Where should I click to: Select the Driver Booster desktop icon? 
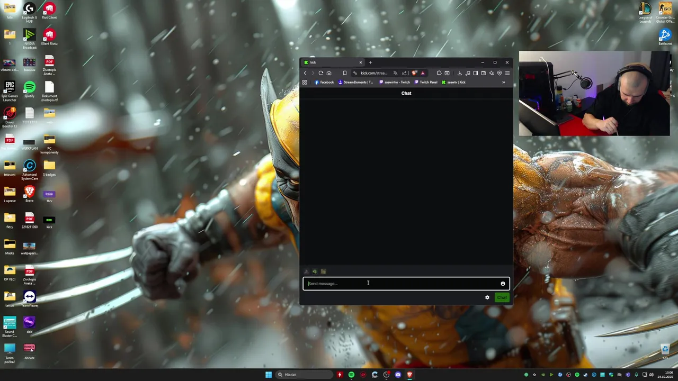(10, 117)
